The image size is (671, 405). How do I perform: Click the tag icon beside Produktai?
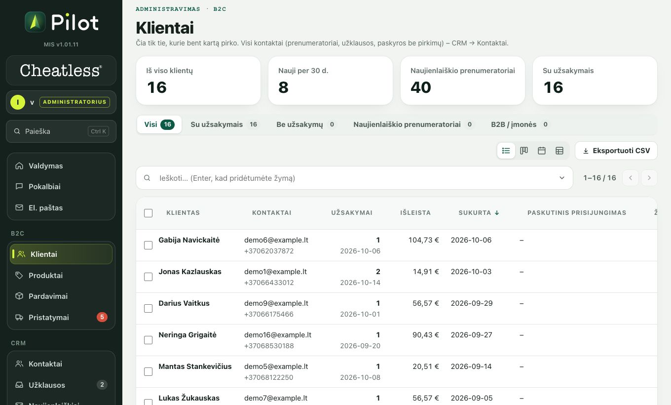[x=19, y=276]
